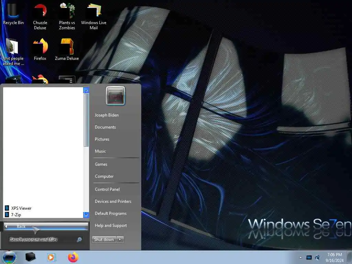
Task: Open Music from the Start menu
Action: [x=100, y=151]
